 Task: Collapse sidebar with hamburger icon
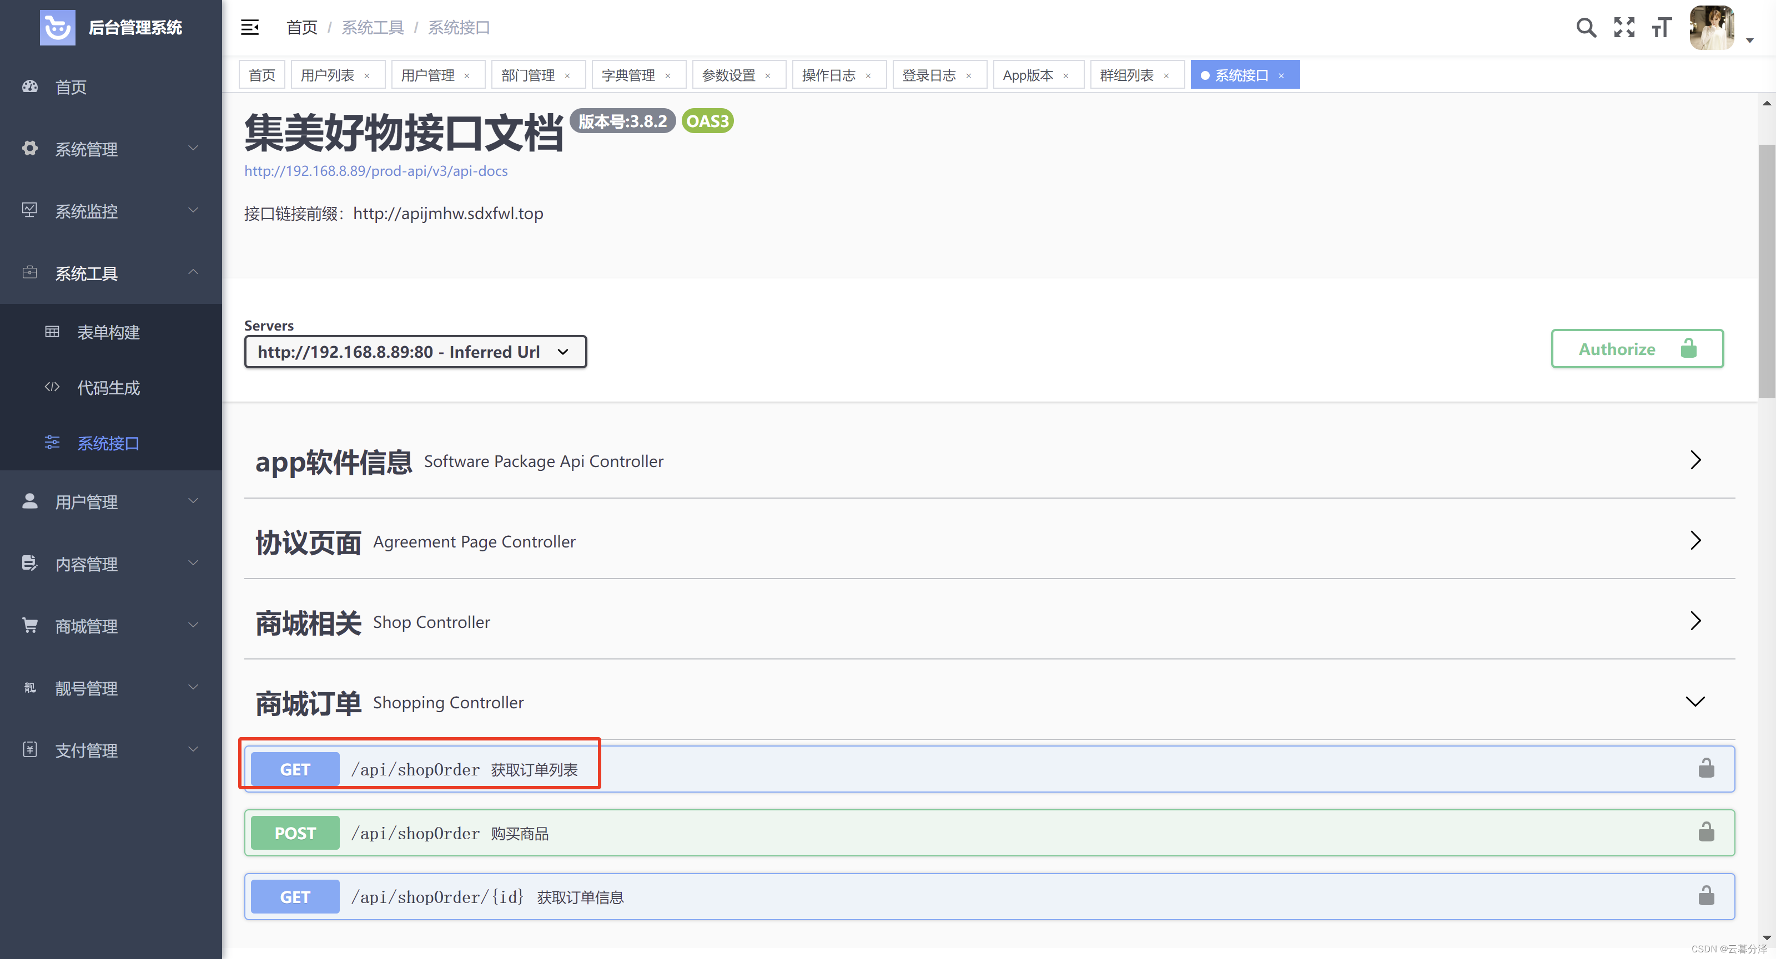coord(250,28)
